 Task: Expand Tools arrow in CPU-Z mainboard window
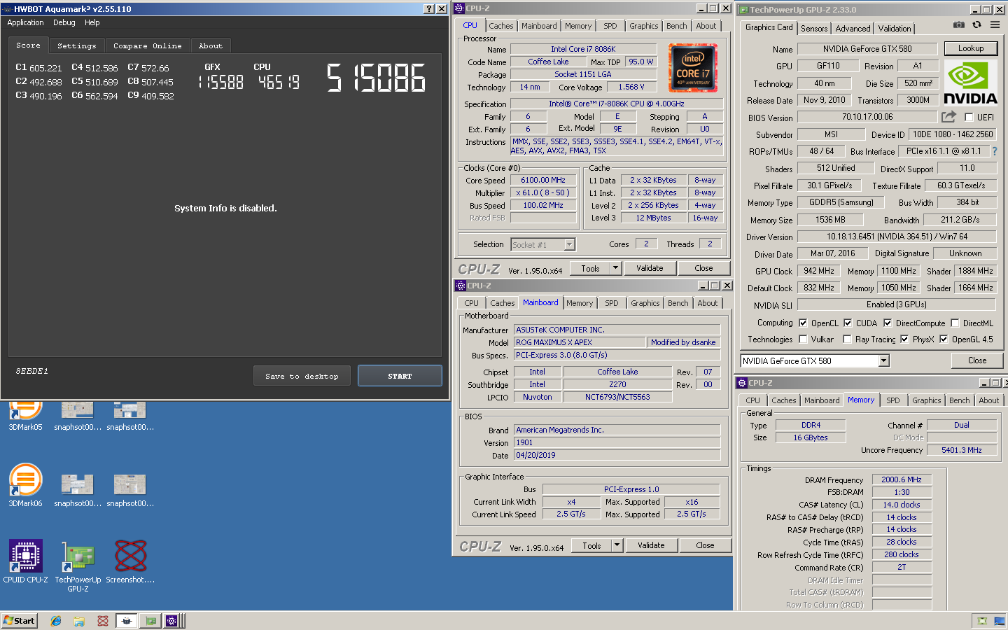[617, 545]
